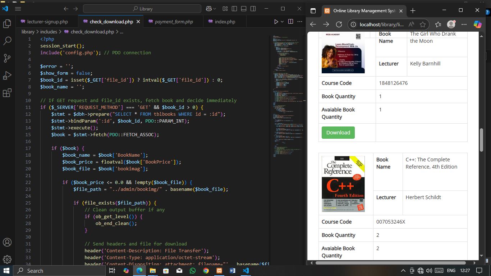Click the Windows taskbar Search box

(60, 271)
